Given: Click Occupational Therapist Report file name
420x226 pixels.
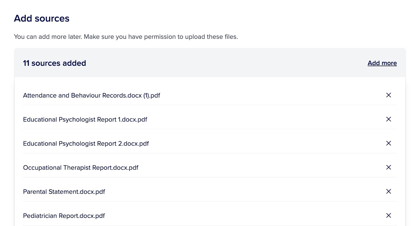Looking at the screenshot, I should click(81, 168).
